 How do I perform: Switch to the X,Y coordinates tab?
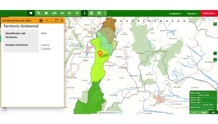(x=194, y=112)
